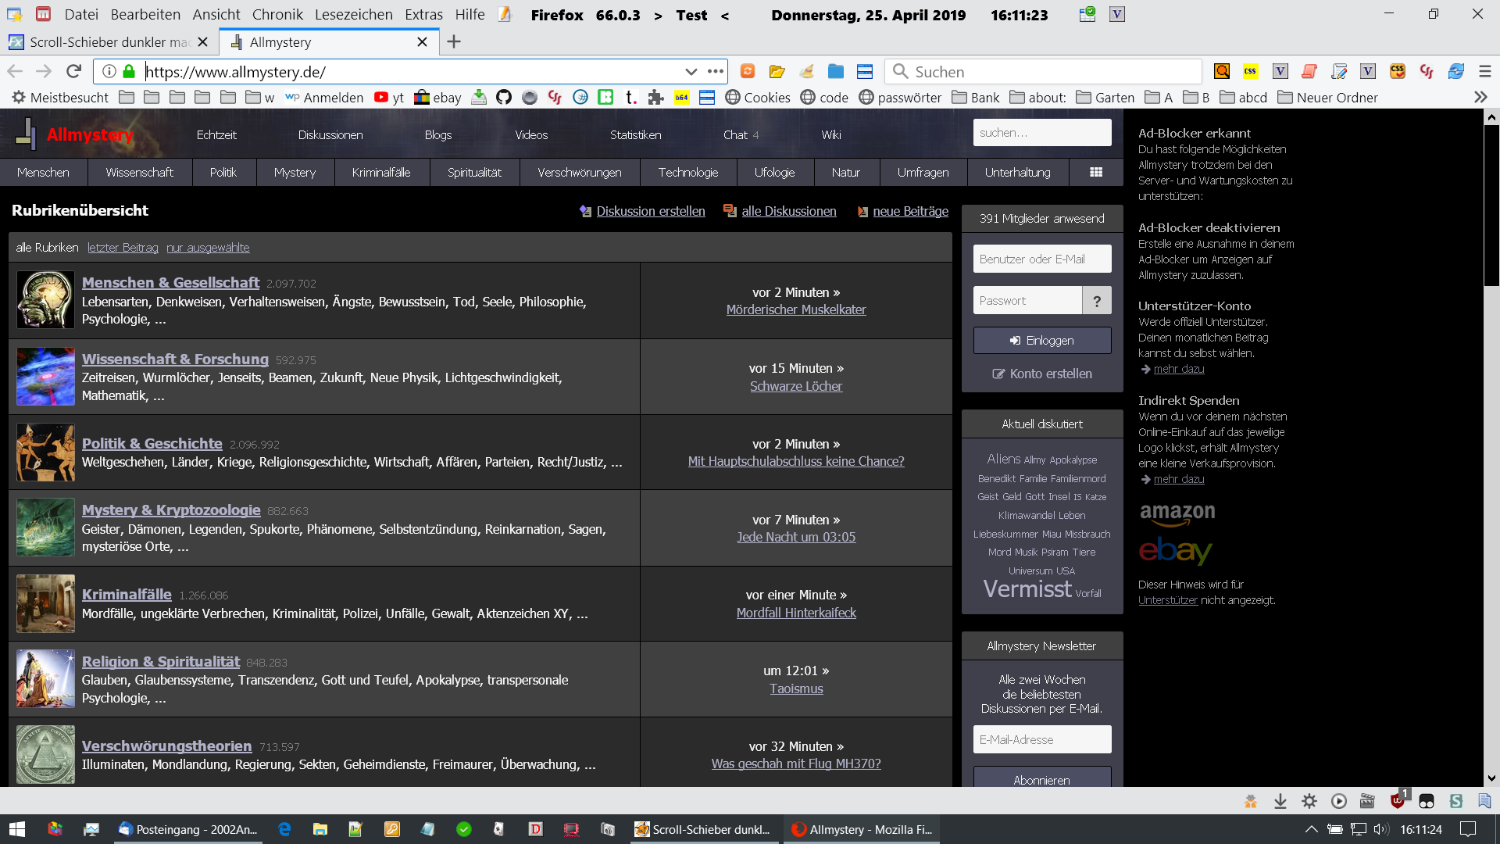The width and height of the screenshot is (1500, 844).
Task: Click the GitHub bookmark icon
Action: (504, 97)
